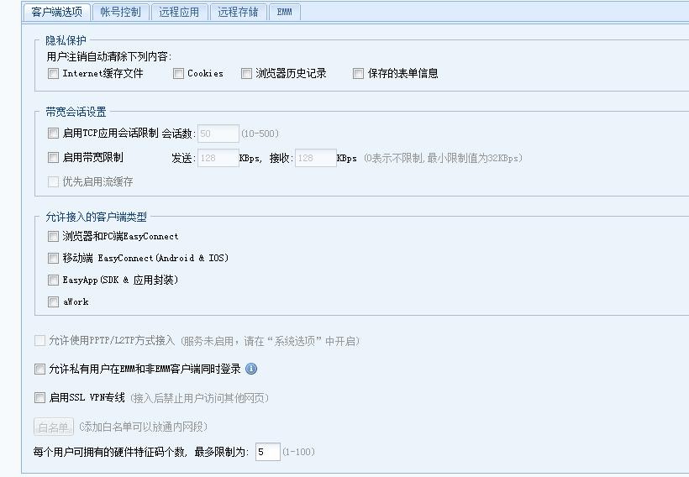Screen dimensions: 689x477
Task: Select the 客户端选项 tab
Action: coord(57,12)
